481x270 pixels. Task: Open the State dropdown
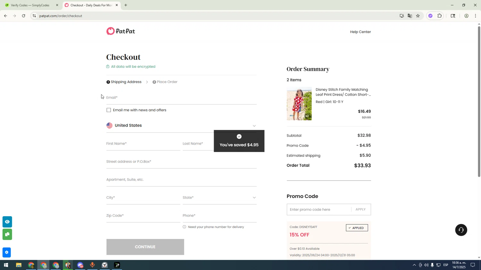220,198
